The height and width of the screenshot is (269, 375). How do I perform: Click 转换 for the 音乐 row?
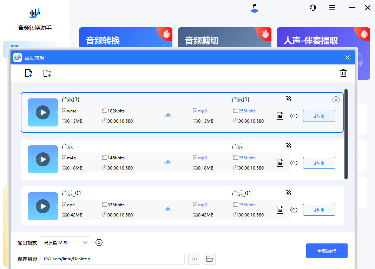click(319, 163)
